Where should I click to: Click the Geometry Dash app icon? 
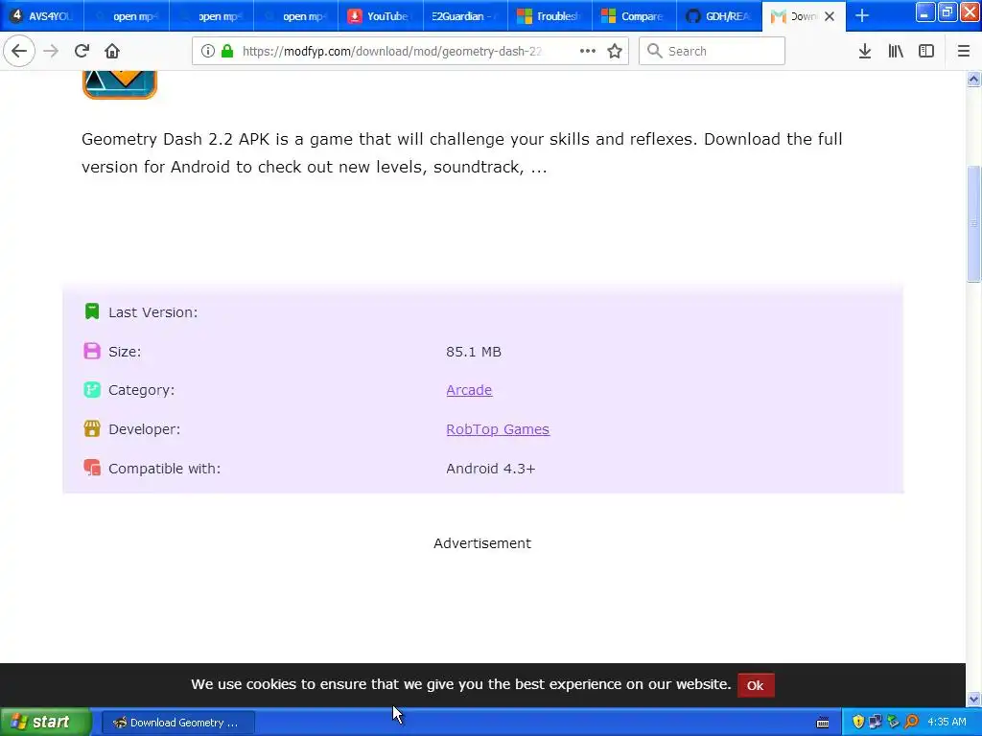pos(120,85)
